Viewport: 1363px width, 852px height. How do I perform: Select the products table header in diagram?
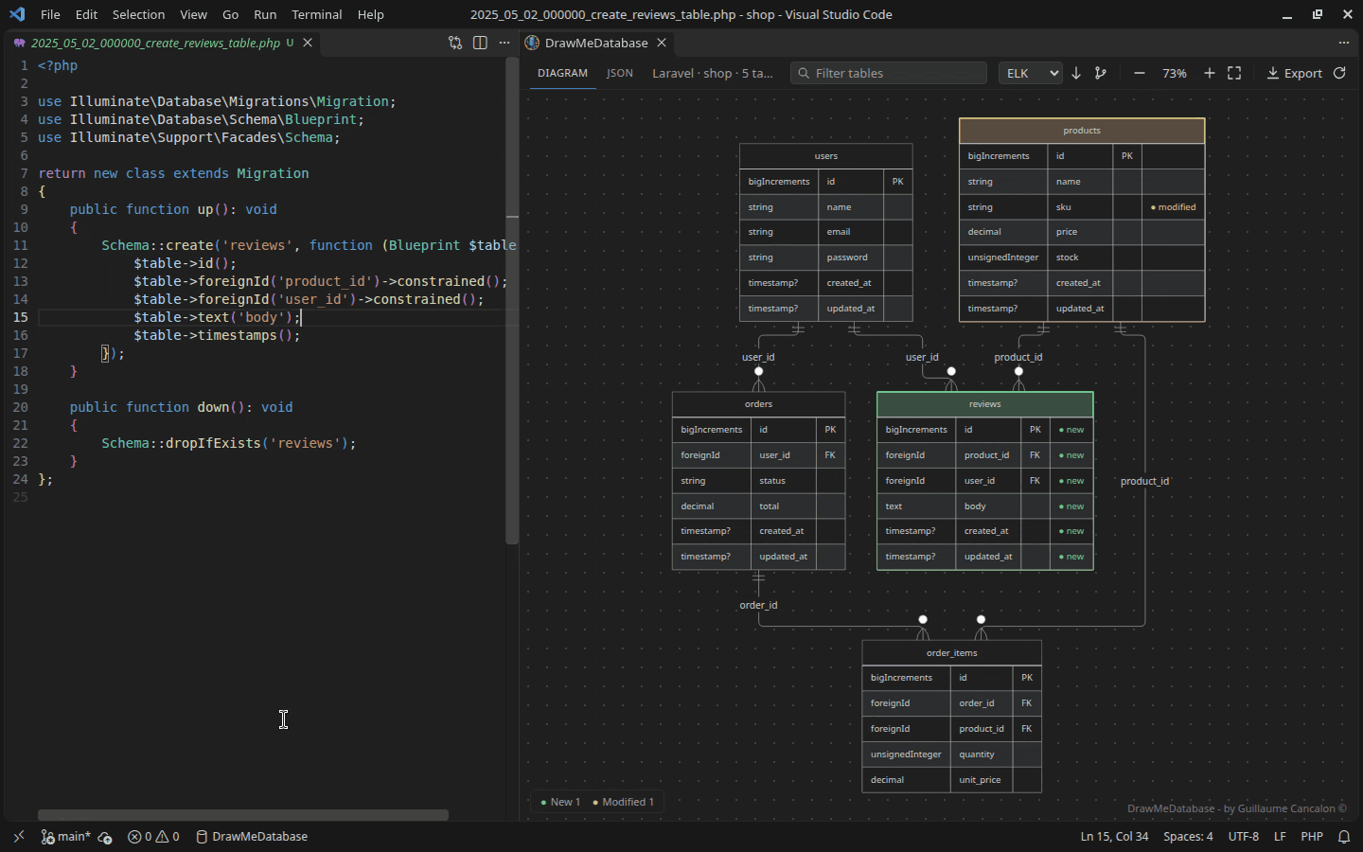1082,131
